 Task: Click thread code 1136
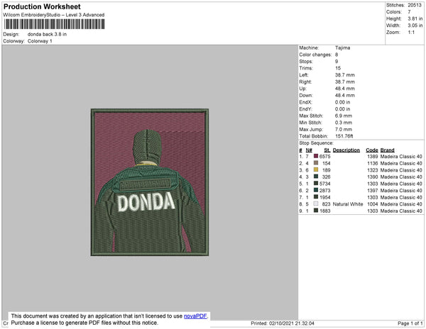(x=373, y=163)
